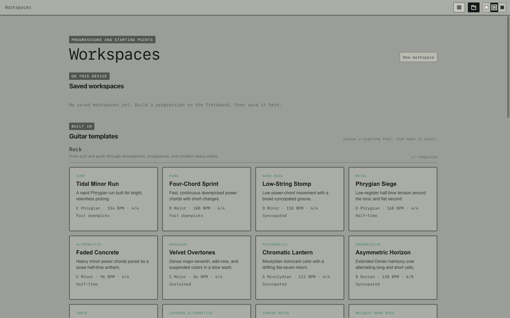
Task: Click the Guitar templates heading
Action: click(x=93, y=136)
